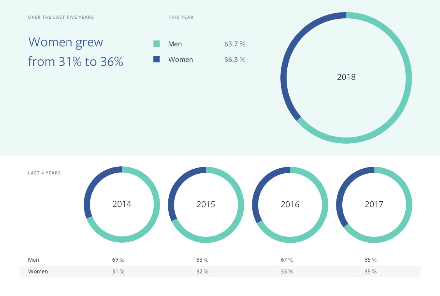Click the 'THIS YEAR' heading
Screen dimensions: 440x296
[x=181, y=17]
